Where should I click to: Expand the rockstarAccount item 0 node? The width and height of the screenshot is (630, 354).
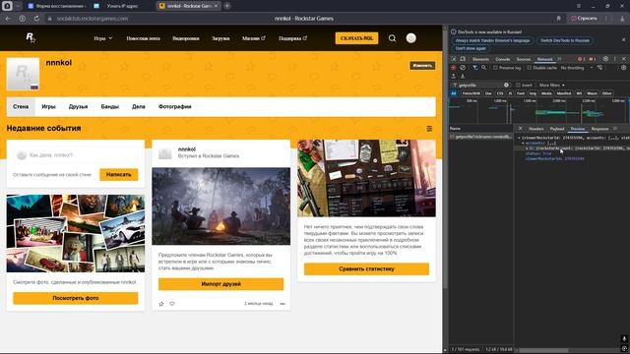(x=527, y=148)
